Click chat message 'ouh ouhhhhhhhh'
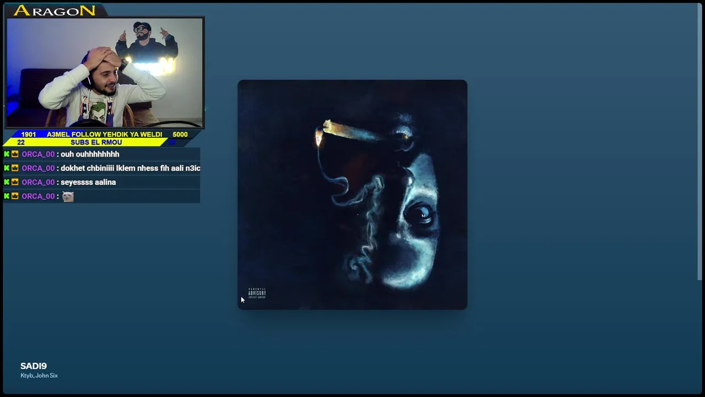The width and height of the screenshot is (705, 397). [90, 154]
